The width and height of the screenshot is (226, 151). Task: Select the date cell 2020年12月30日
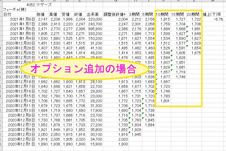(x=19, y=43)
